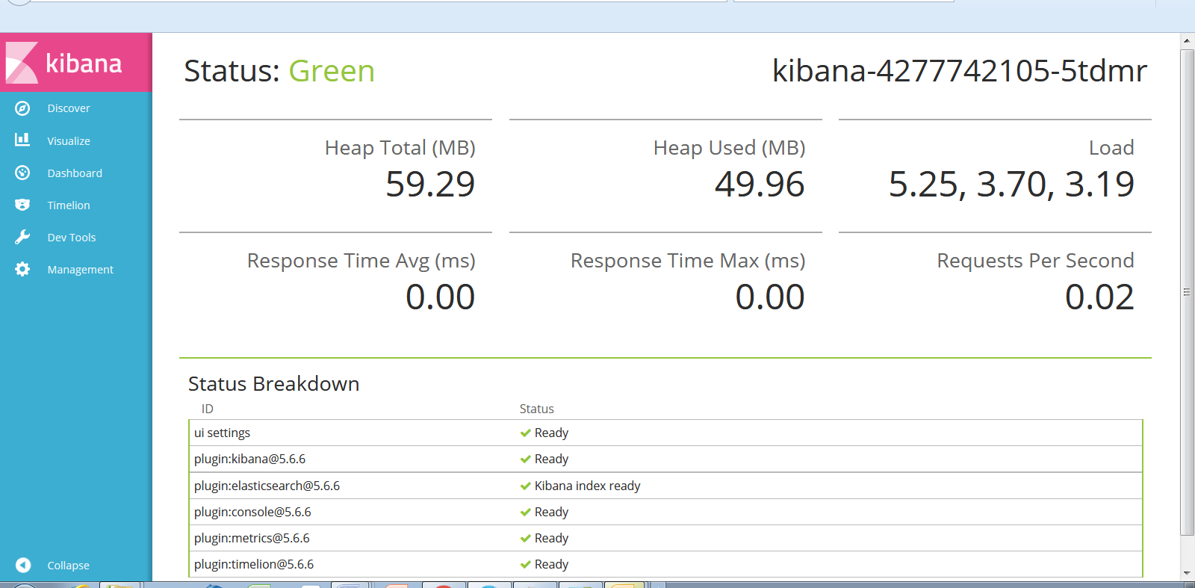Click the "Status" column header
The width and height of the screenshot is (1195, 588).
click(537, 409)
